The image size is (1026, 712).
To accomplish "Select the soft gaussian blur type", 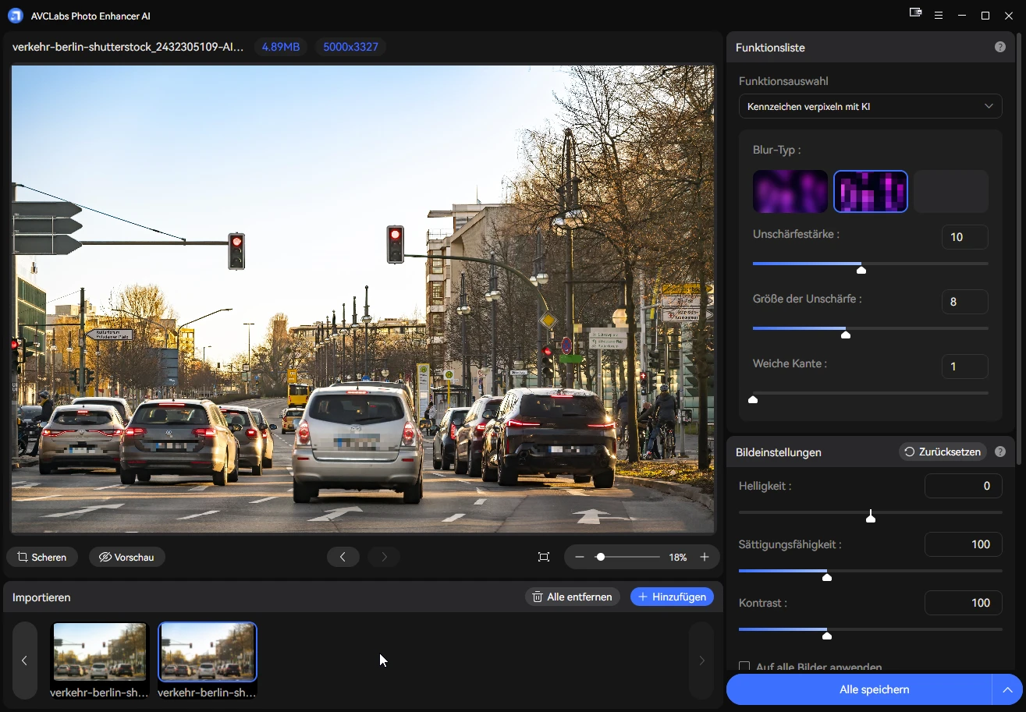I will tap(790, 192).
